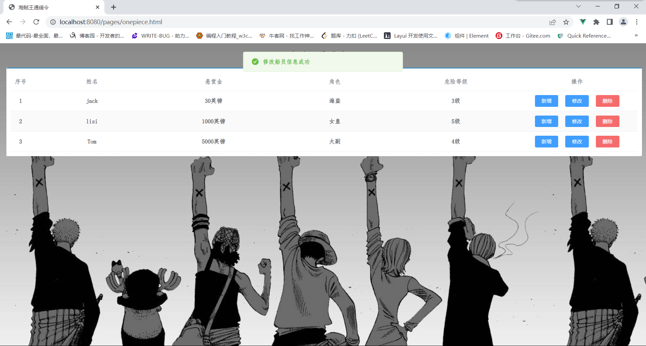The height and width of the screenshot is (346, 646).
Task: Click the 修改船员信息成功 message text
Action: pos(286,62)
